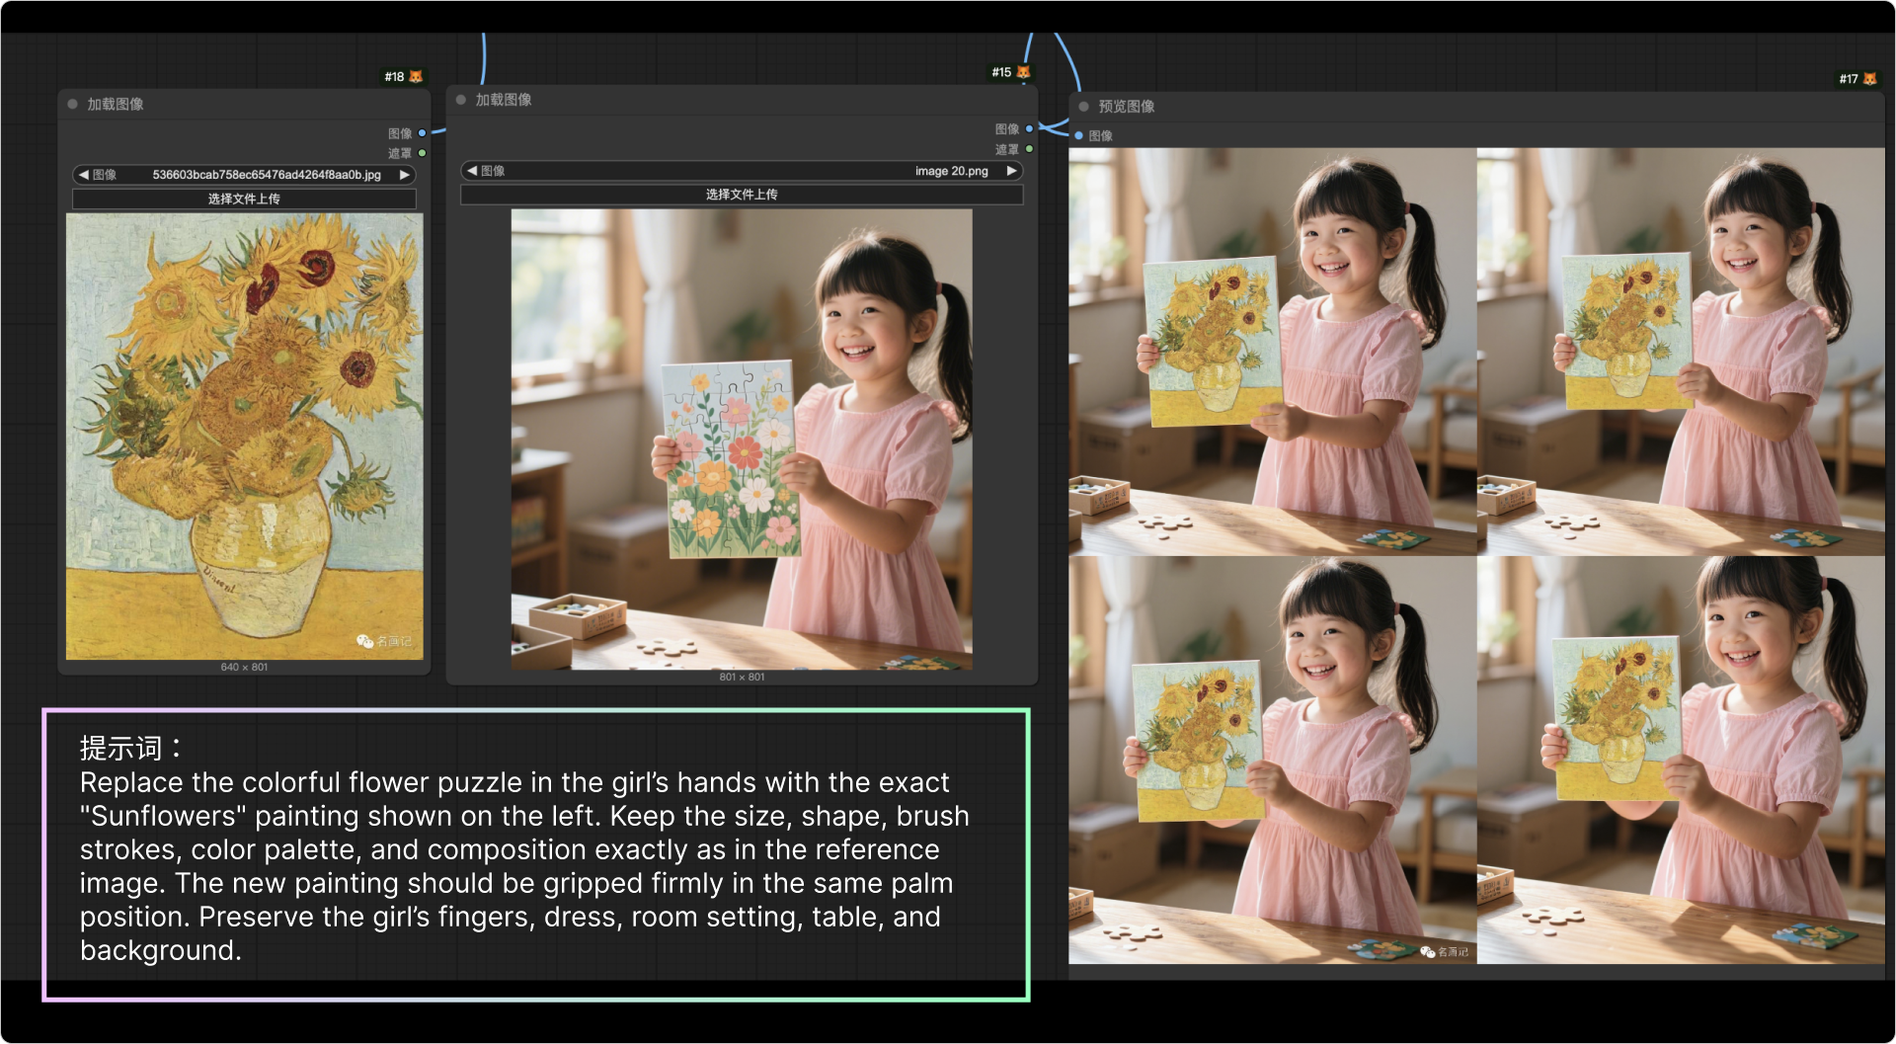Click 选择文件上传 button under the 536603bcab filename
The image size is (1896, 1044).
(244, 199)
